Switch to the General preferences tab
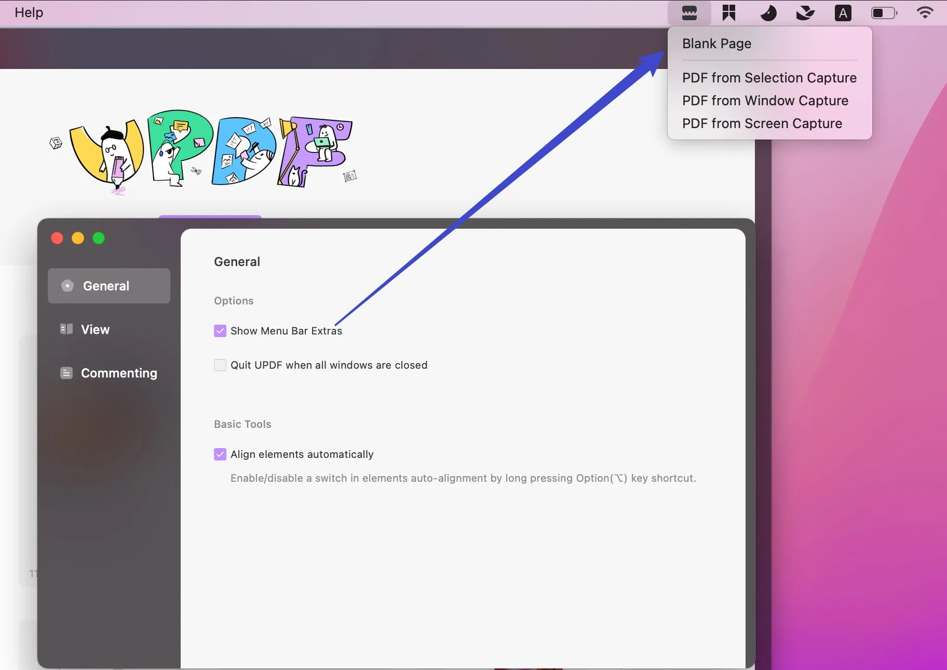The height and width of the screenshot is (670, 947). coord(109,286)
